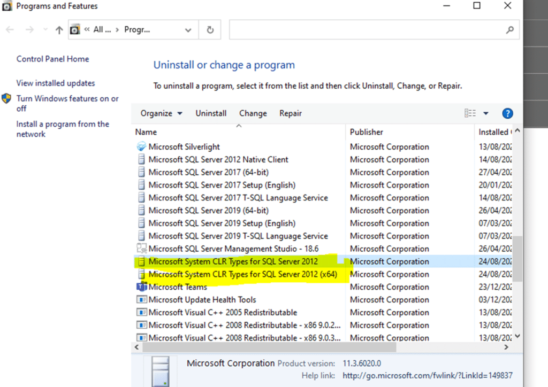Screen dimensions: 548x387
Task: Select Microsoft SQL Server Management Studio - 18.6 name
Action: pos(233,249)
